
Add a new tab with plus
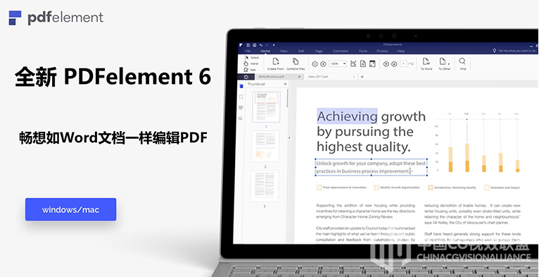coord(362,77)
